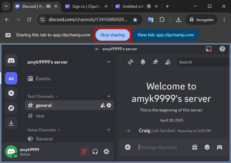Open Chrome extensions puzzle icon
This screenshot has width=231, height=163.
tap(162, 20)
